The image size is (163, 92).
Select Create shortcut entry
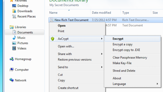(68, 88)
